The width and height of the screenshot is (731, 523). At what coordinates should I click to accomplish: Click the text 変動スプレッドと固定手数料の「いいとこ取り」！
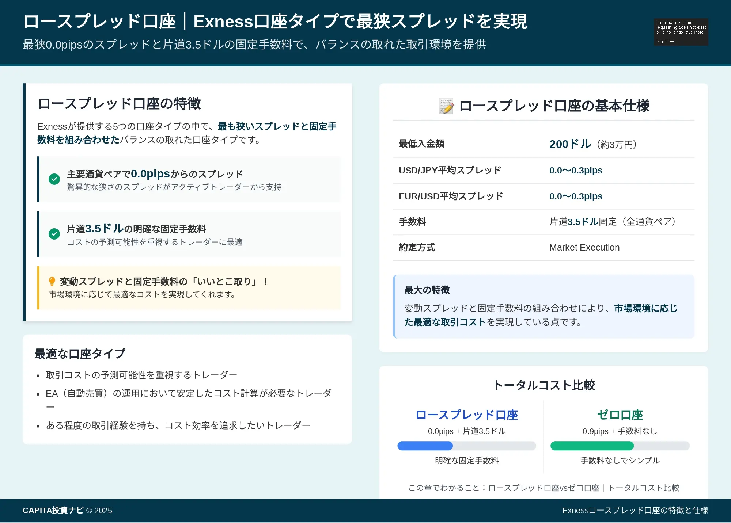coord(164,282)
